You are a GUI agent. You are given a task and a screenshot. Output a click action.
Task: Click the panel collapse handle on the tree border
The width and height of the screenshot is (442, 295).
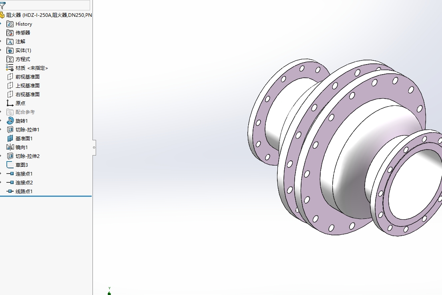pyautogui.click(x=94, y=147)
